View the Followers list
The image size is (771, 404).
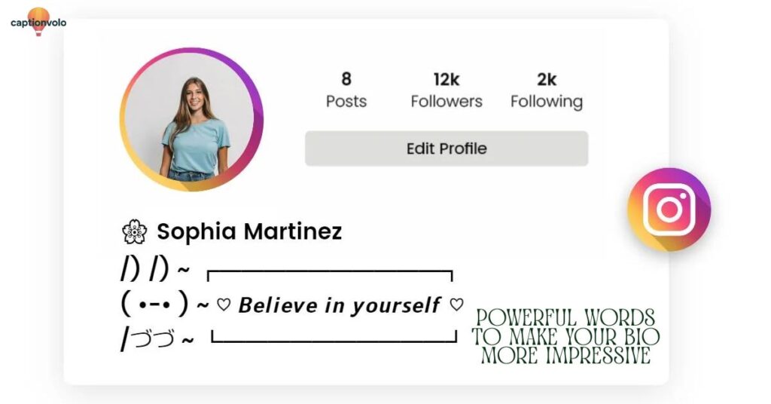(446, 102)
